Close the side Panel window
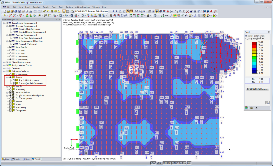The image size is (273, 166). click(x=269, y=32)
